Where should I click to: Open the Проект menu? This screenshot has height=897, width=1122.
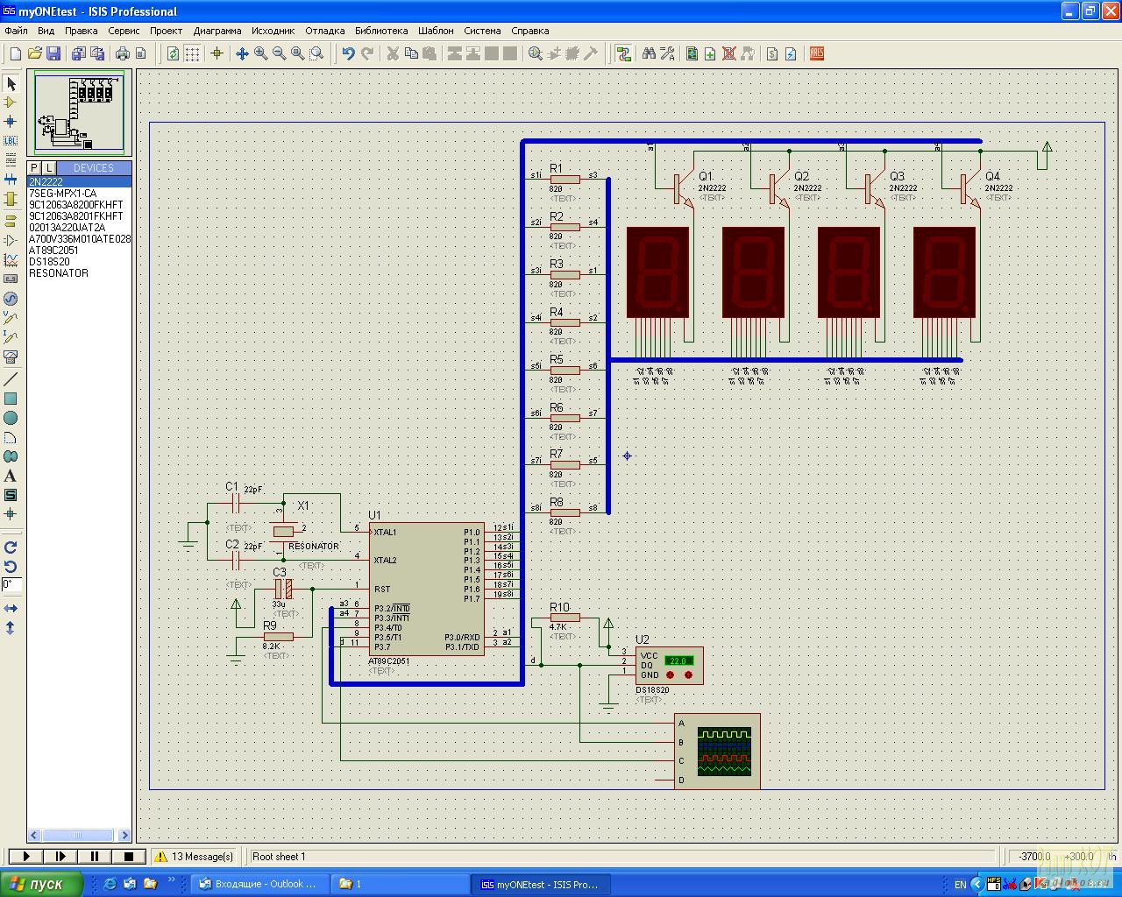tap(166, 31)
